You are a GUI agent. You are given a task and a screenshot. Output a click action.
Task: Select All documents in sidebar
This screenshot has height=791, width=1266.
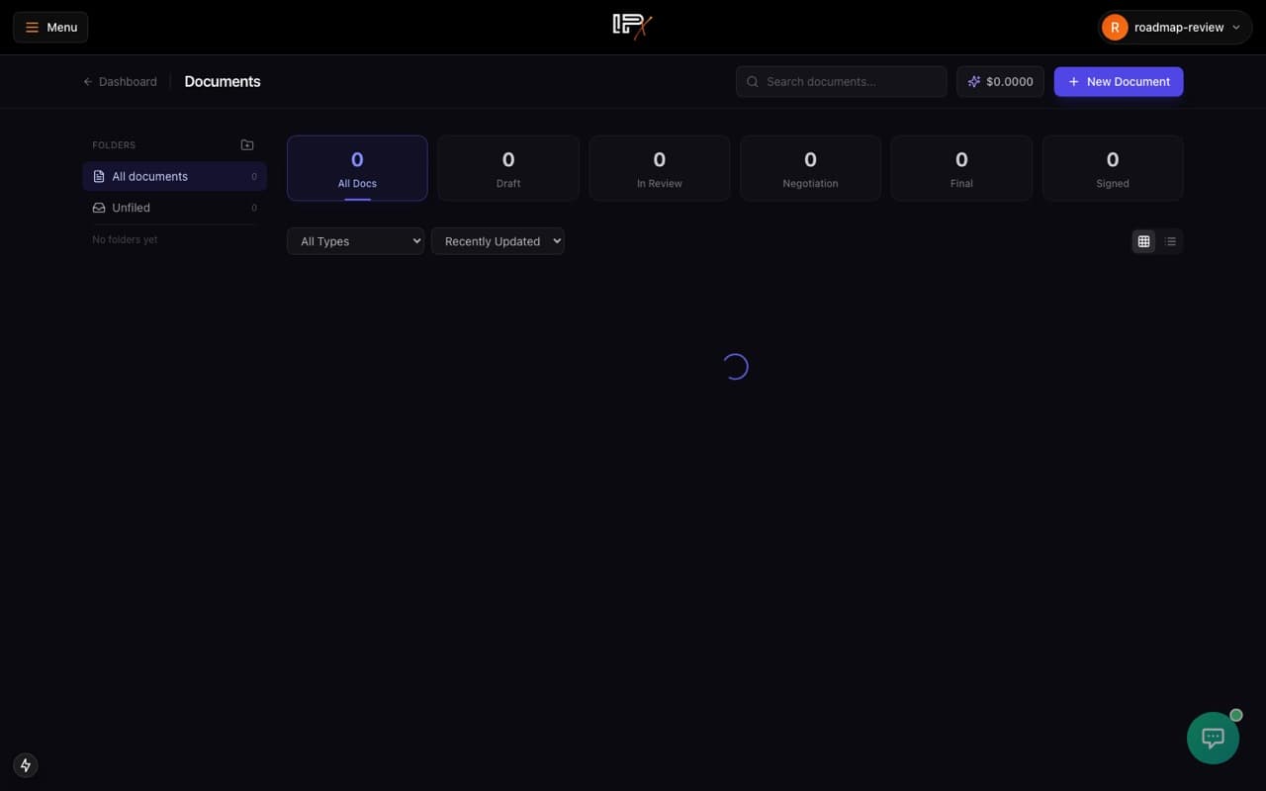[174, 176]
